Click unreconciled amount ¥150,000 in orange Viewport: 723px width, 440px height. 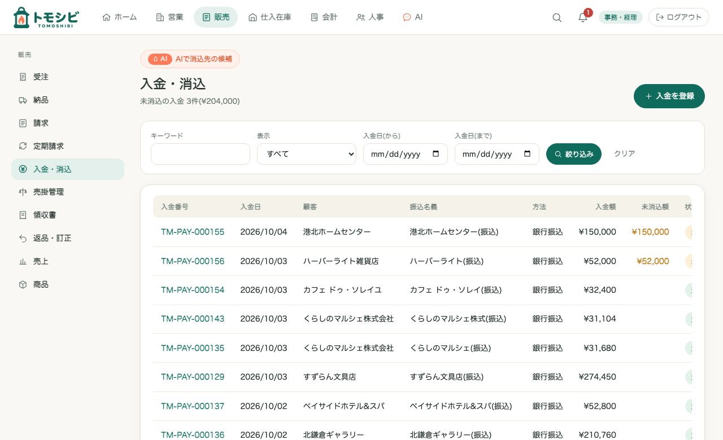[650, 232]
